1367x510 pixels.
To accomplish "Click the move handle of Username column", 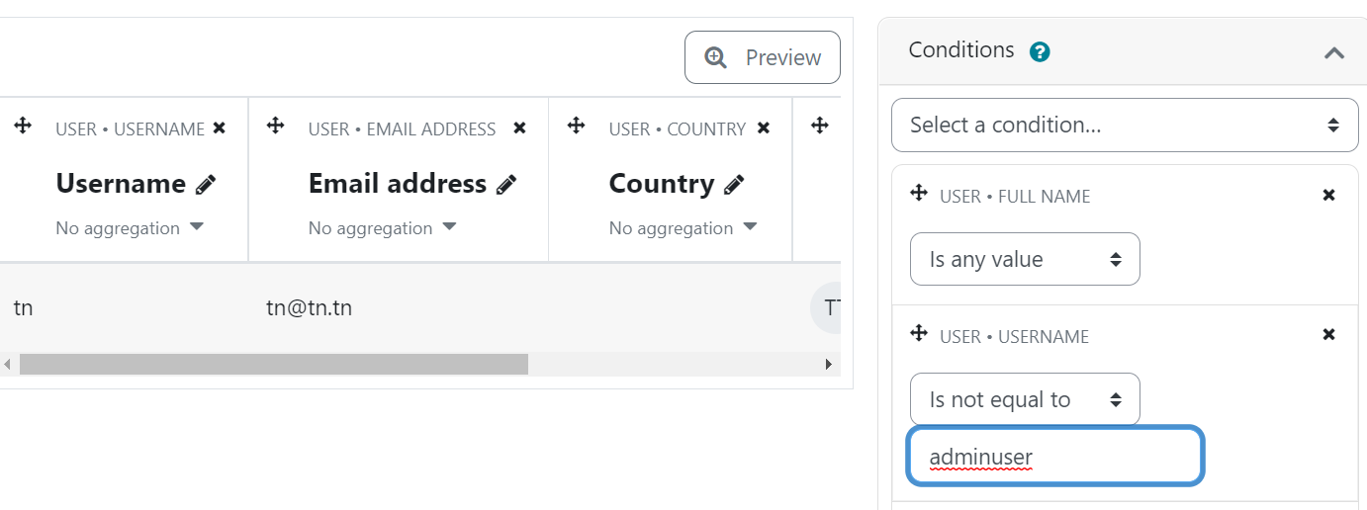I will click(x=23, y=126).
